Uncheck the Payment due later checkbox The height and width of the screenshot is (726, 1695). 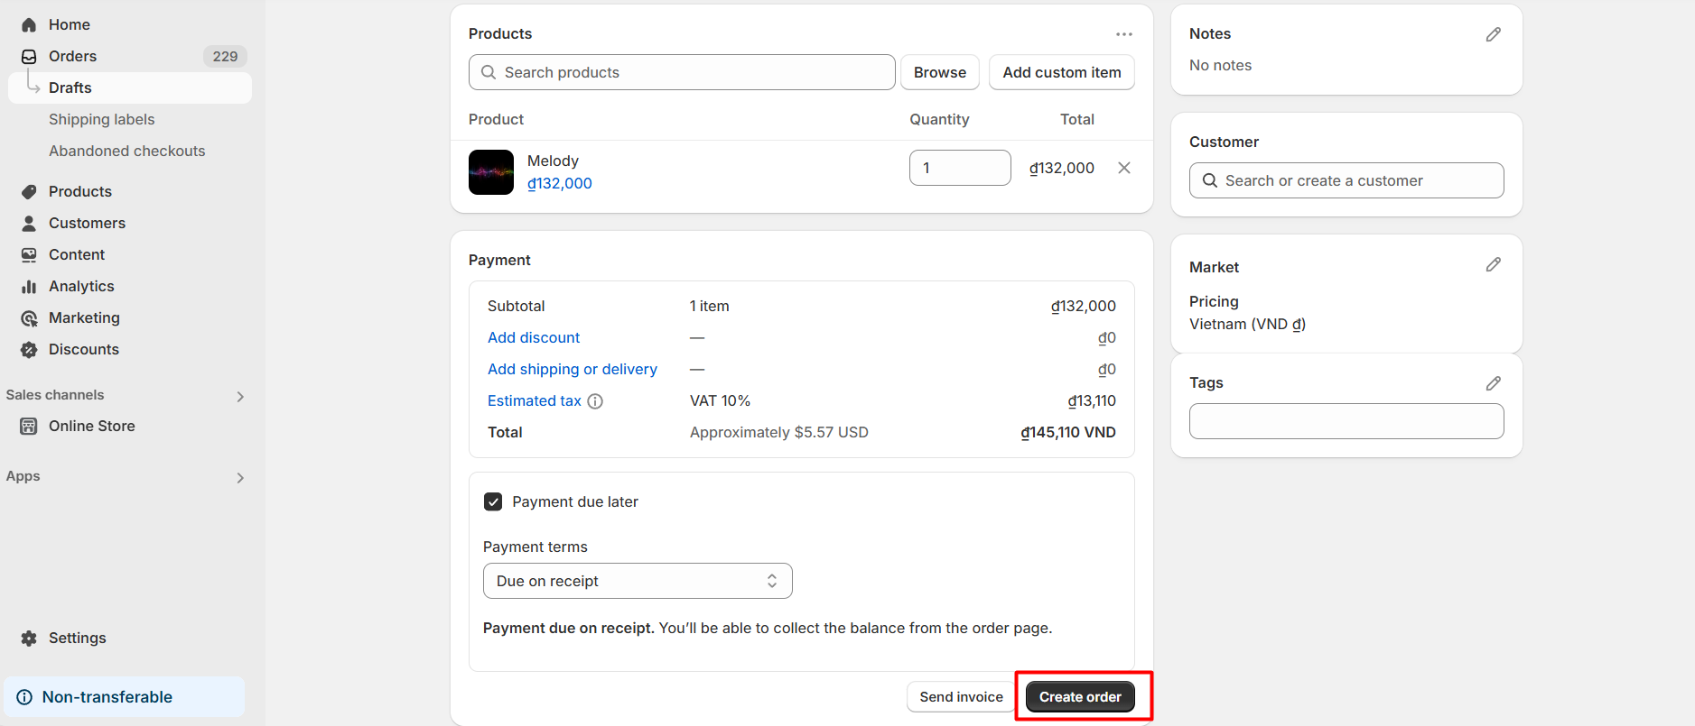(493, 501)
